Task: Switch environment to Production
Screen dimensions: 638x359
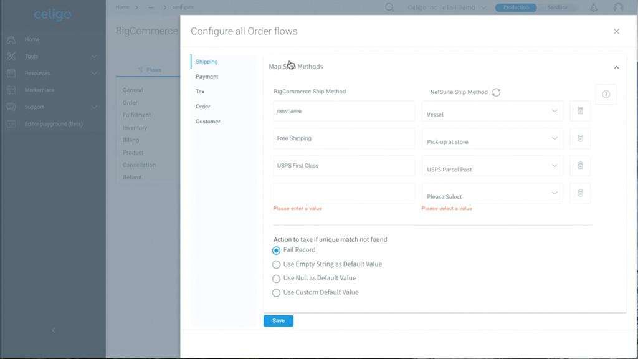Action: pyautogui.click(x=515, y=7)
